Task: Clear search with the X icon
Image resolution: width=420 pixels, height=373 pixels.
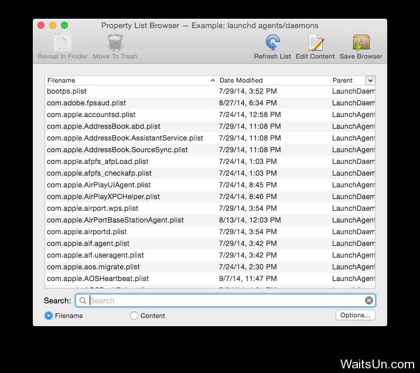Action: point(368,300)
